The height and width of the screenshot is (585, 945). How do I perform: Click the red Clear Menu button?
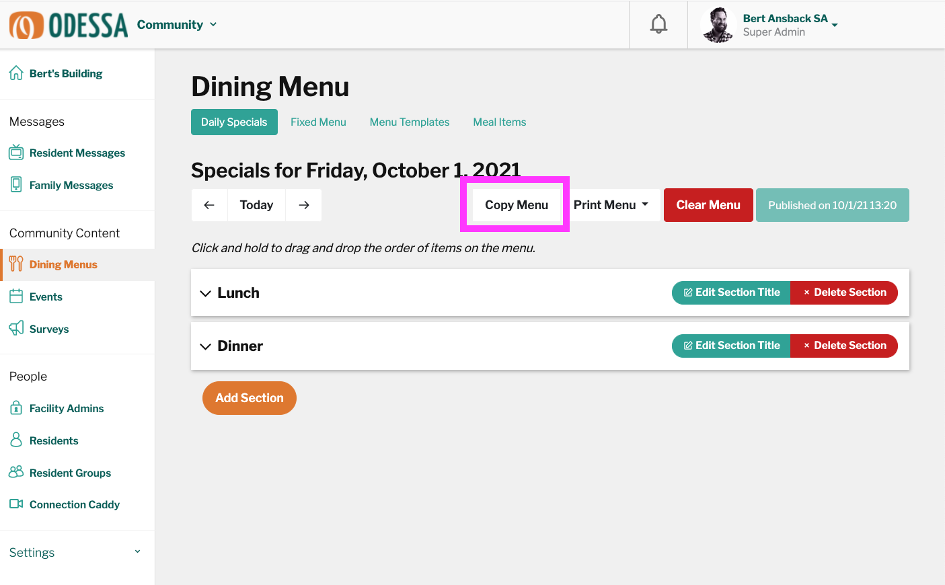(x=708, y=205)
